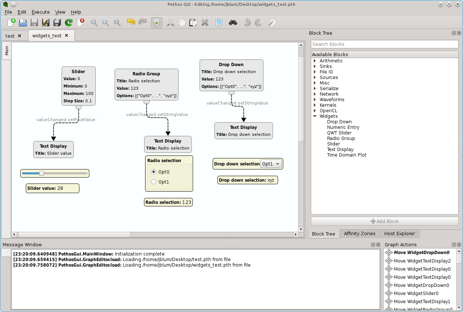Click the slider widget handle
463x312 pixels.
(x=41, y=173)
